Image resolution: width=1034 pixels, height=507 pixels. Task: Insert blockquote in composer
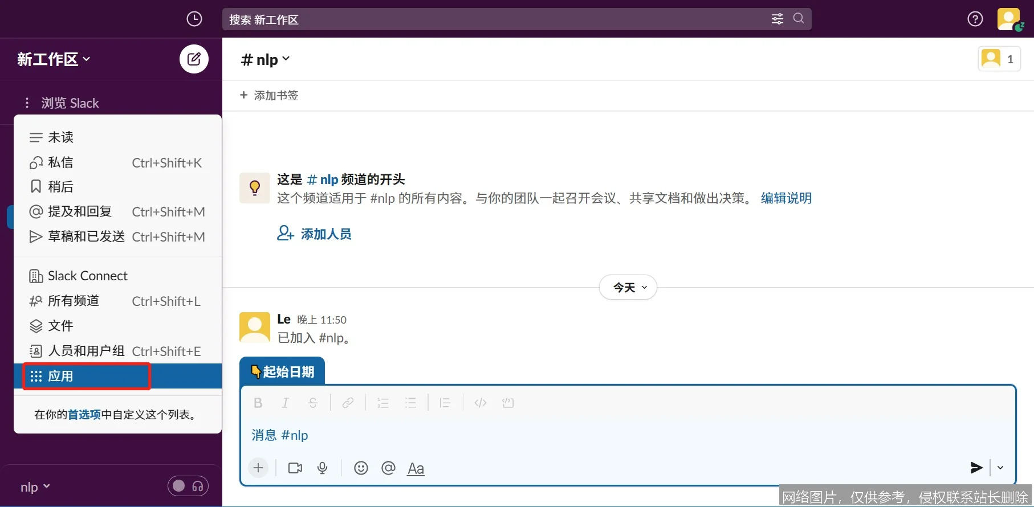tap(445, 403)
